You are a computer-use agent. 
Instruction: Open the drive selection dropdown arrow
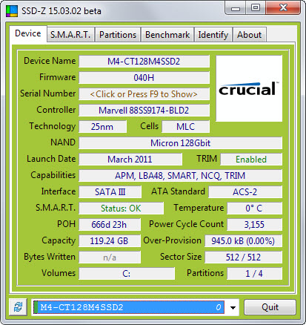click(x=233, y=308)
